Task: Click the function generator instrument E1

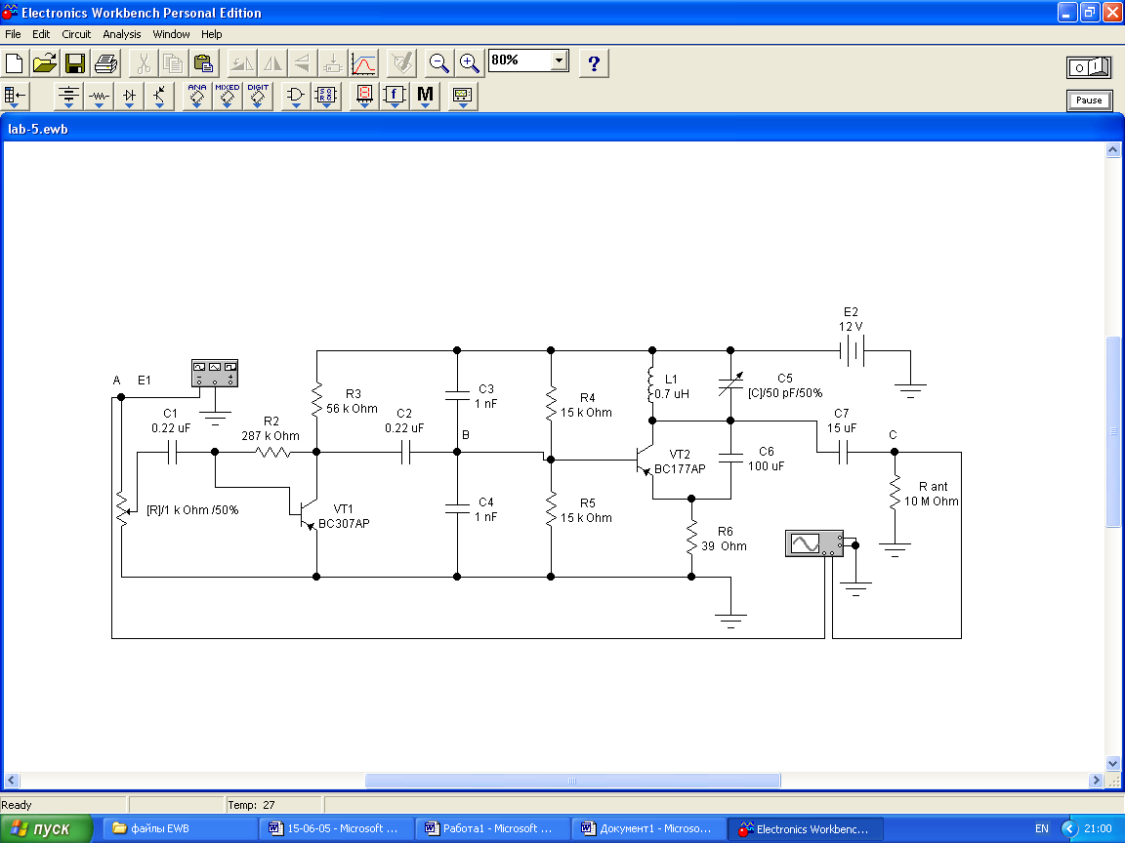Action: click(215, 374)
